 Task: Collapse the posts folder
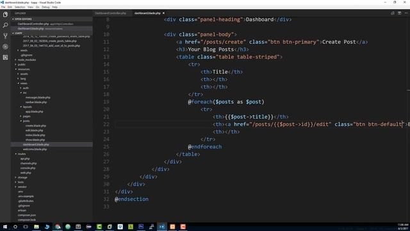tap(26, 121)
